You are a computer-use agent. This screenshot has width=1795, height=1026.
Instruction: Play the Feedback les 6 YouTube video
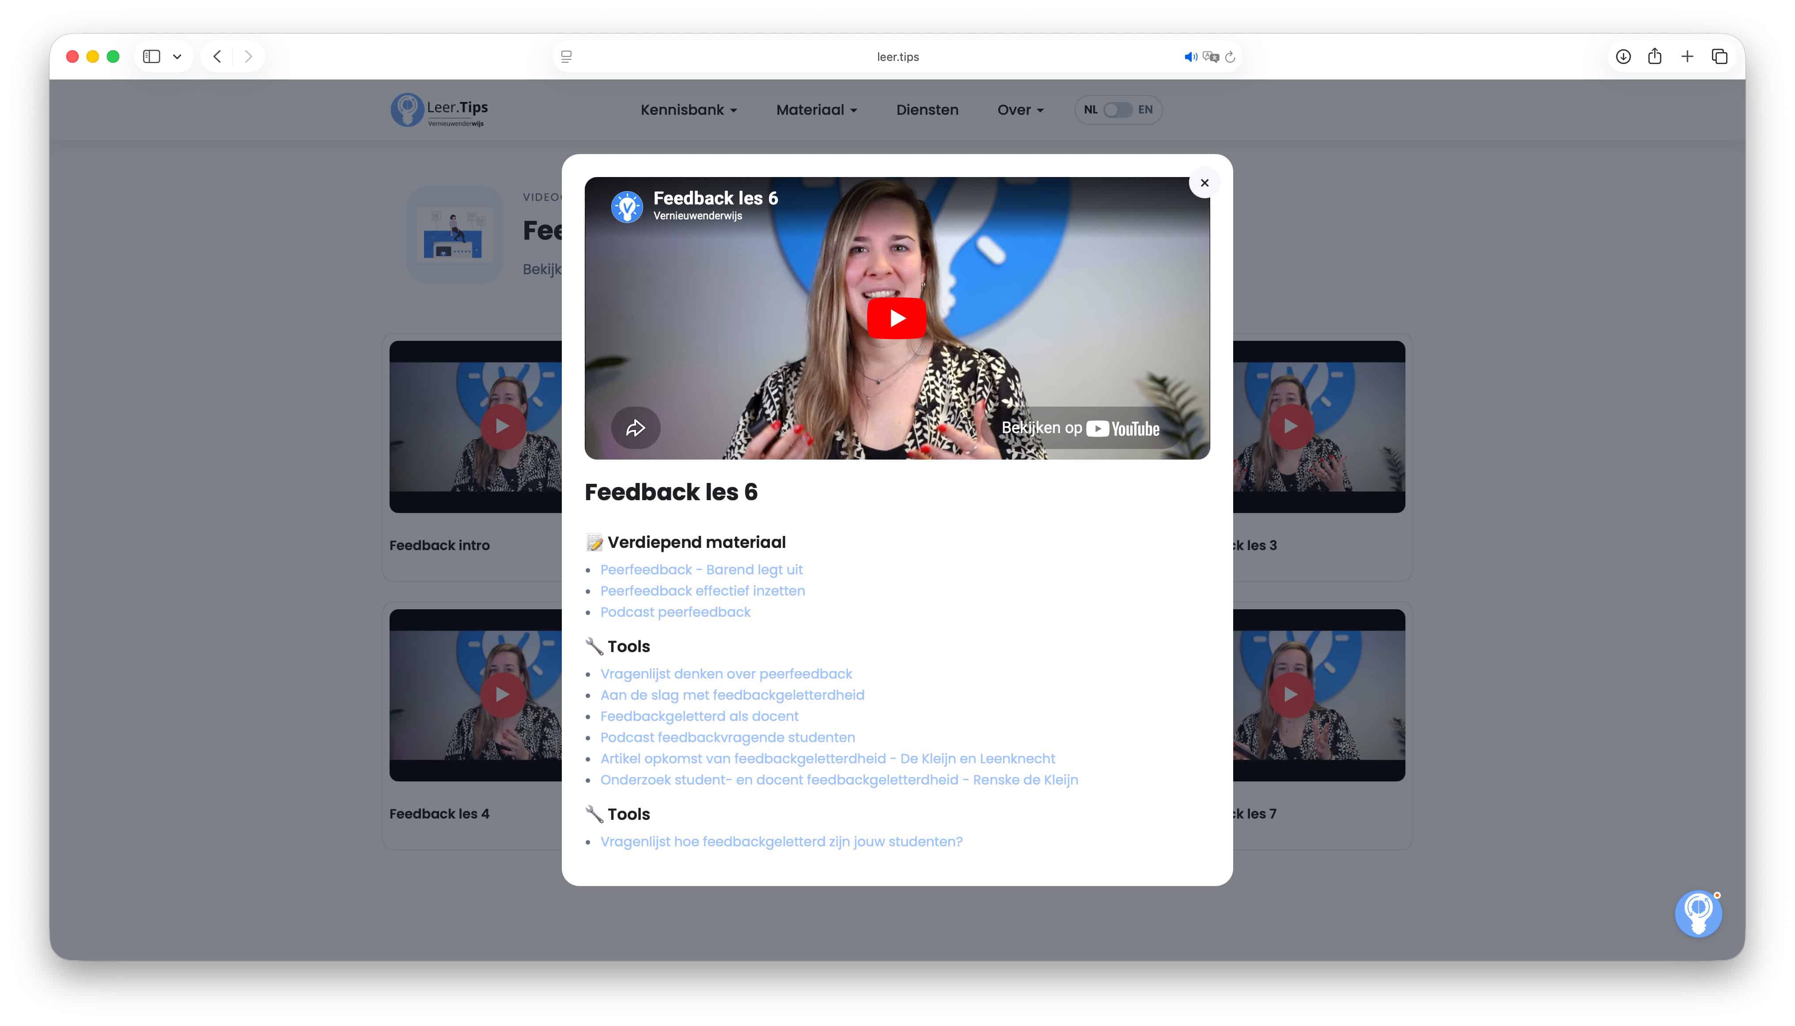point(896,318)
